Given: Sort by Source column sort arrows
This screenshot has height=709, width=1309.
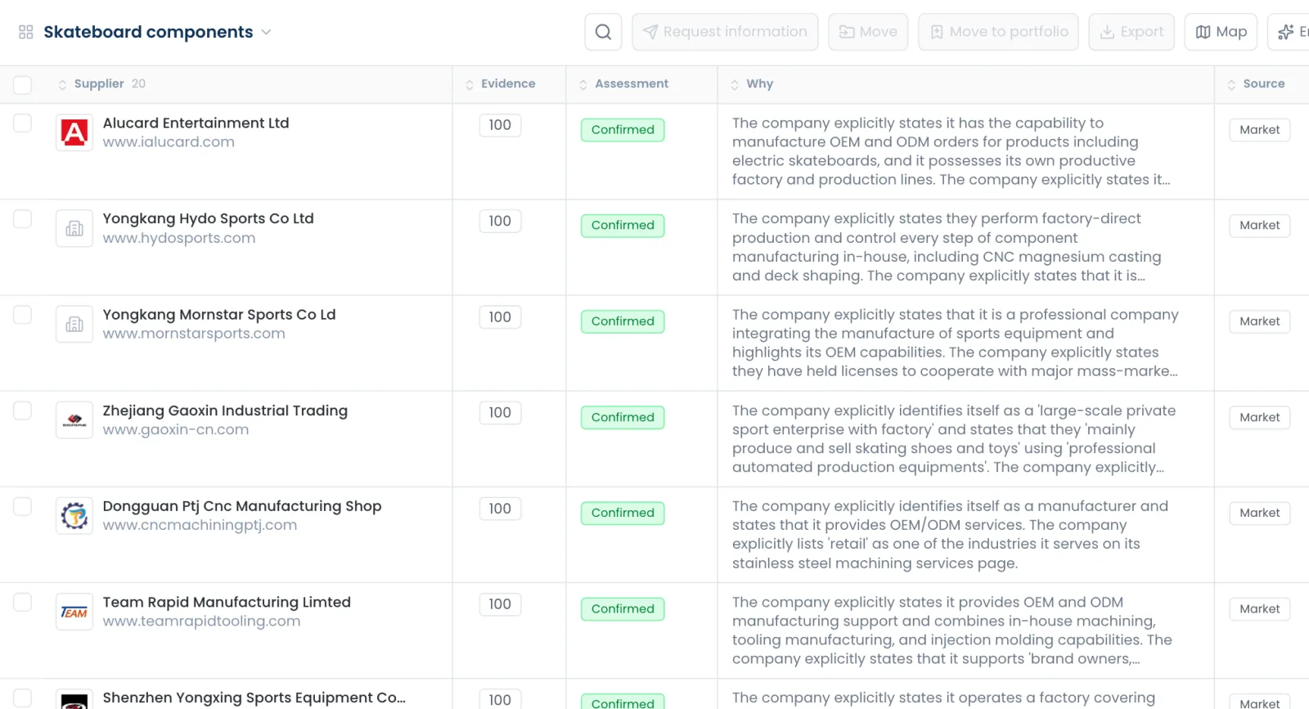Looking at the screenshot, I should tap(1231, 84).
